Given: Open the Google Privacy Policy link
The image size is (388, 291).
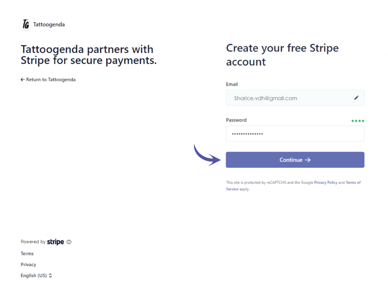Looking at the screenshot, I should coord(325,182).
